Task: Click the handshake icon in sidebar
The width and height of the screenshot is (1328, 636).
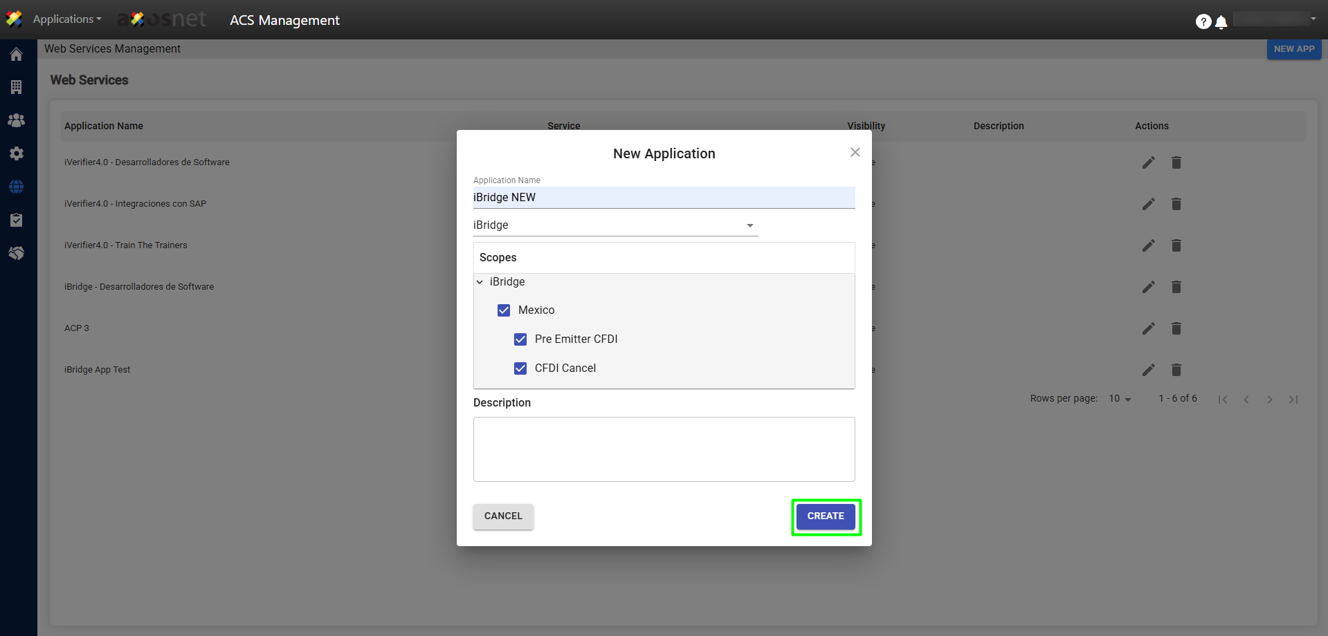Action: pyautogui.click(x=16, y=253)
